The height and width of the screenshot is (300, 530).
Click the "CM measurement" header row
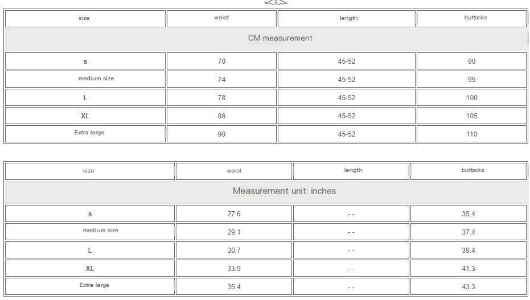click(x=280, y=38)
